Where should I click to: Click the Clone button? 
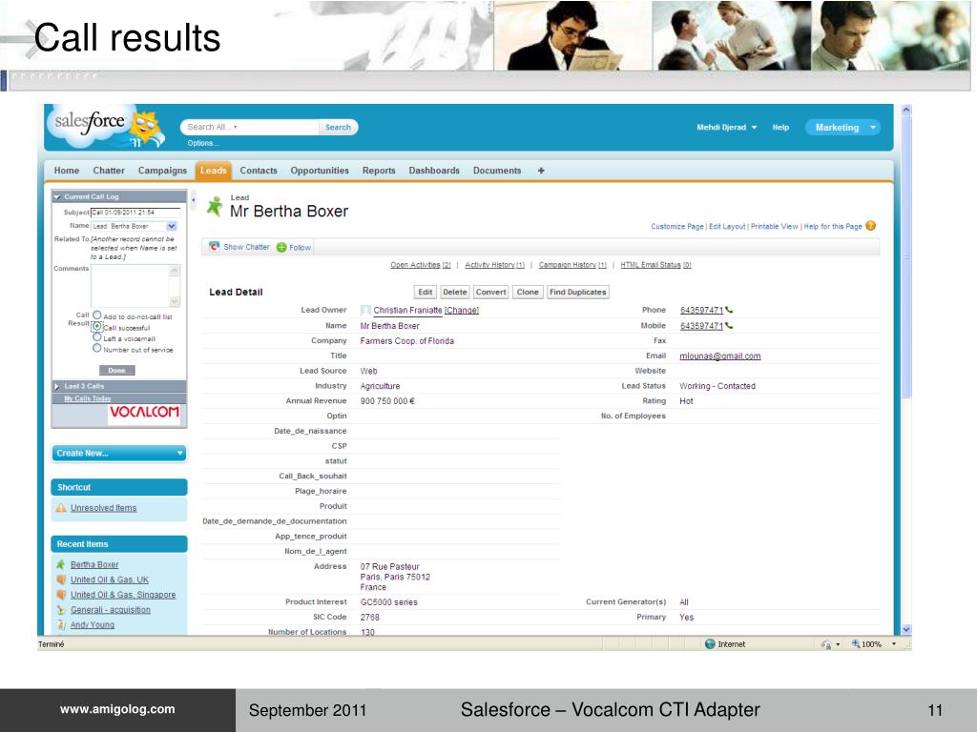point(528,292)
